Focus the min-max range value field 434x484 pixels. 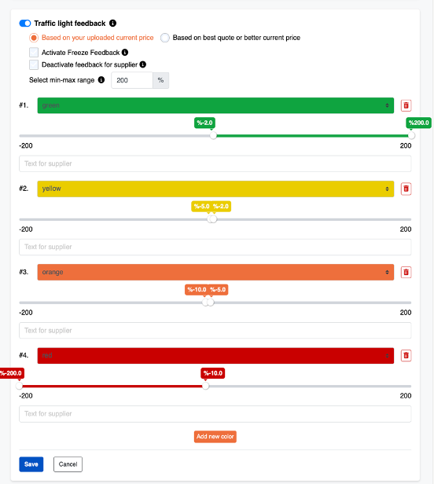(x=132, y=80)
